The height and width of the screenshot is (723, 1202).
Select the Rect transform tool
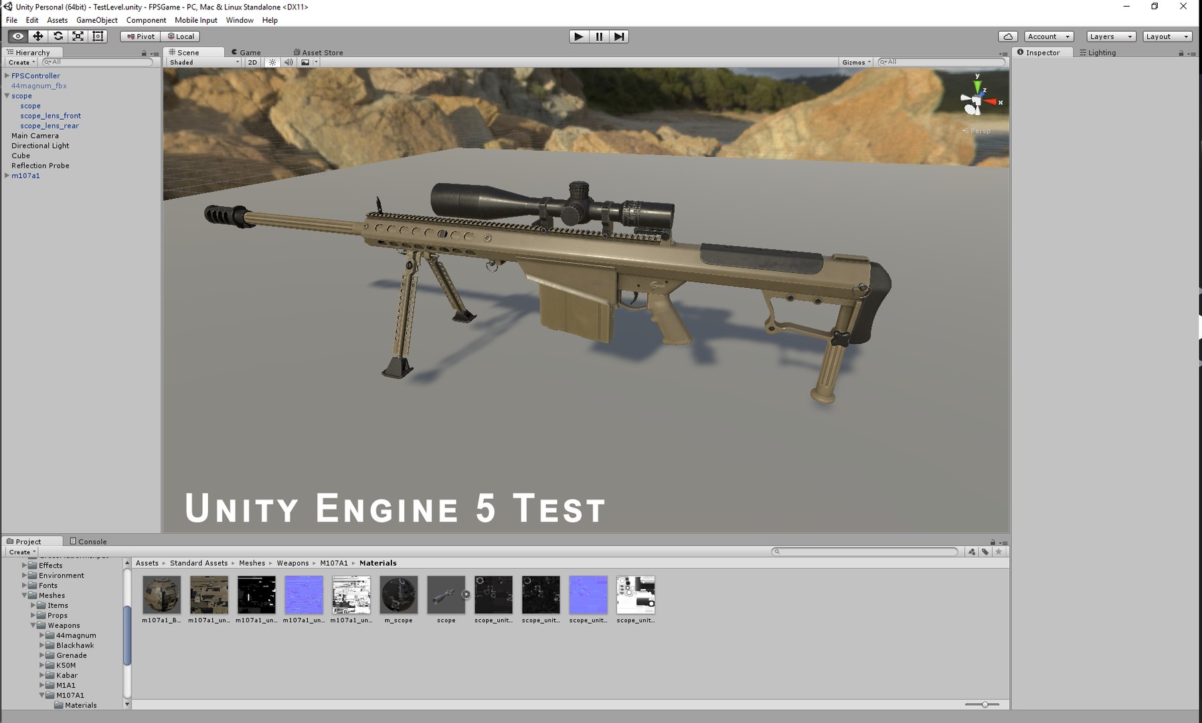click(98, 36)
